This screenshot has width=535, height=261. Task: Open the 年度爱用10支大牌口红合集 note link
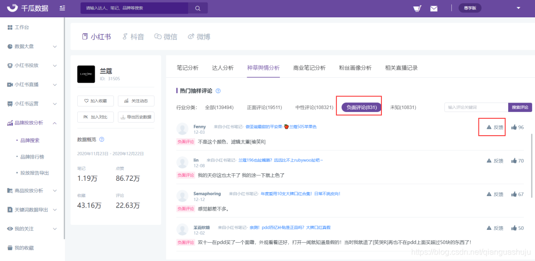point(301,194)
